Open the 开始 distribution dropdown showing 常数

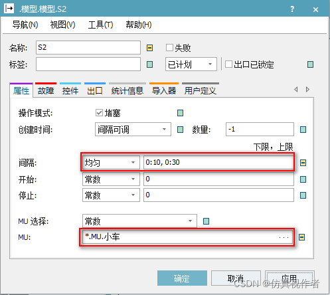[x=111, y=179]
